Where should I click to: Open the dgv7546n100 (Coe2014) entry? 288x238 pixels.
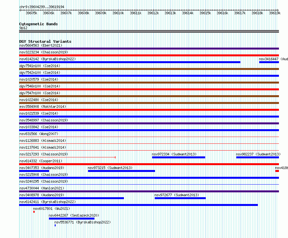tap(40, 86)
